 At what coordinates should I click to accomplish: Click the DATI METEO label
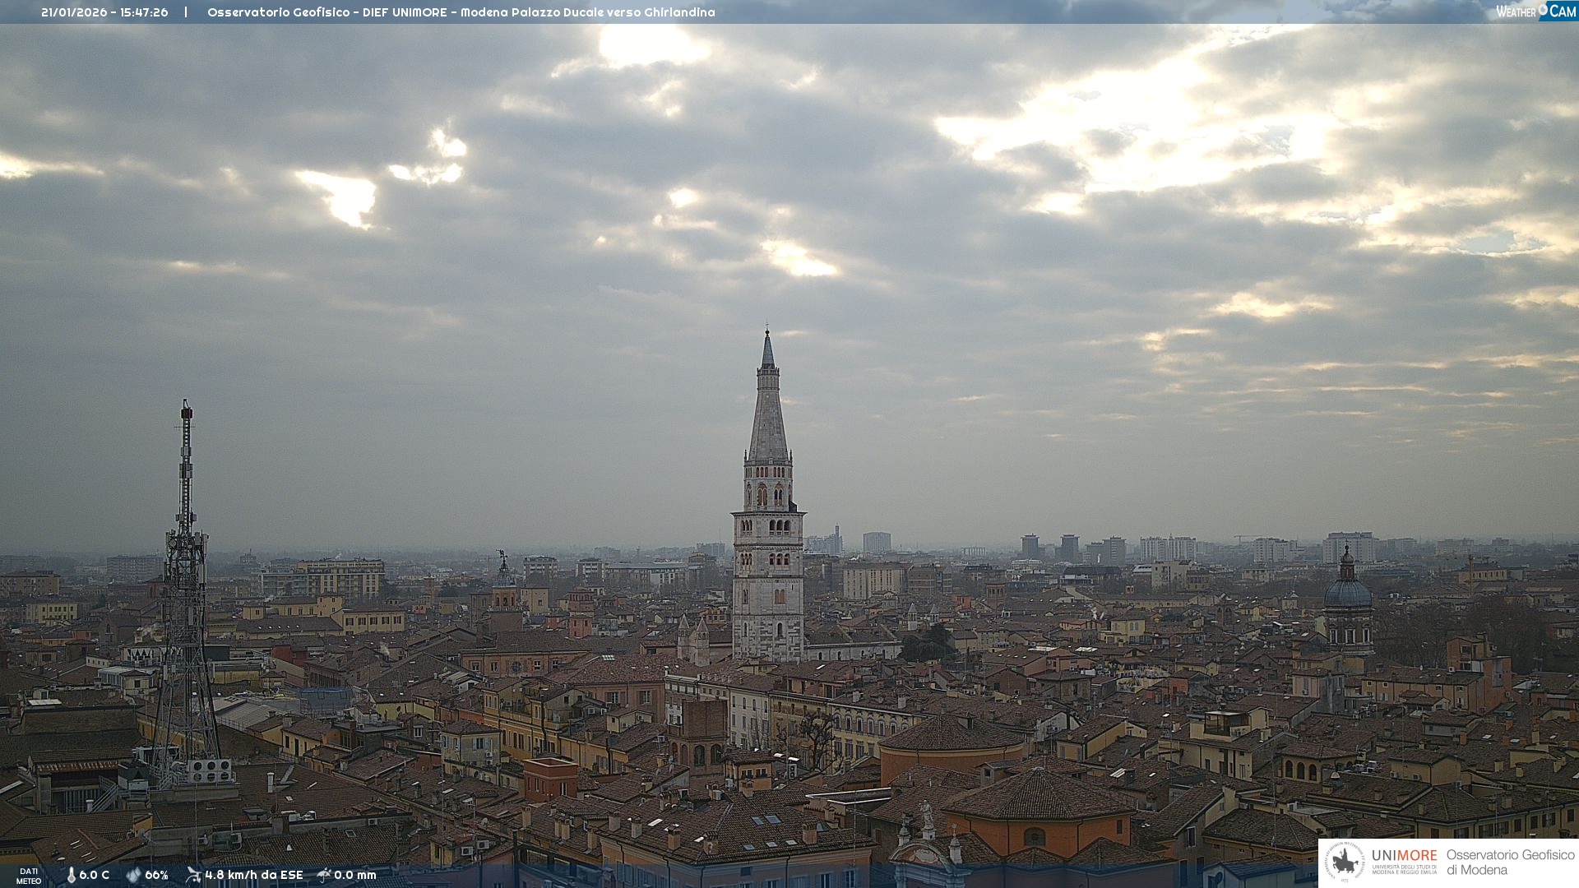(x=29, y=876)
